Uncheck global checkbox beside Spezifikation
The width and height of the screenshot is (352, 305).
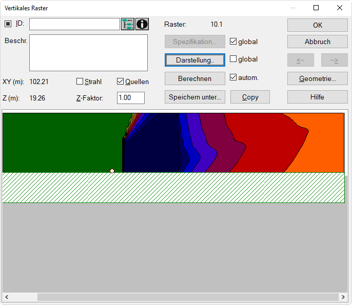pos(233,41)
